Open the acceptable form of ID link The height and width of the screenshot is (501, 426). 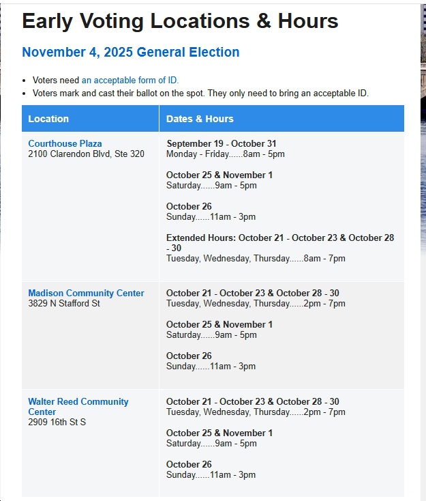coord(130,81)
